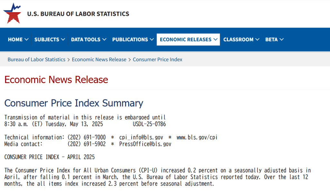Go to Bureau of Labor Statistics breadcrumb
This screenshot has width=330, height=193.
36,60
